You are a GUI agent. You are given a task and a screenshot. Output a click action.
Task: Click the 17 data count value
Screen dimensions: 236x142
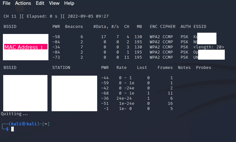tap(104, 37)
